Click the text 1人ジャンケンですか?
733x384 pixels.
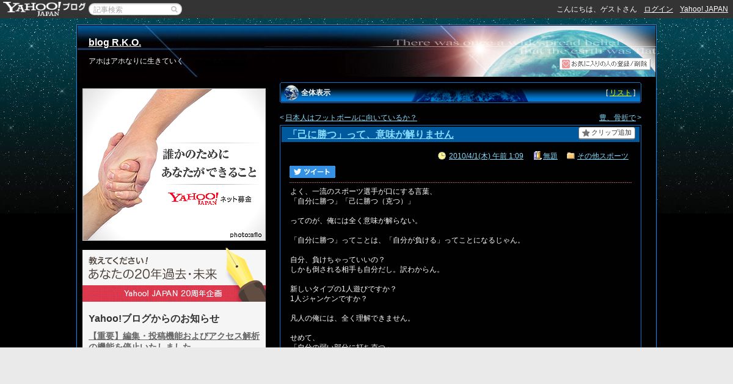click(329, 299)
